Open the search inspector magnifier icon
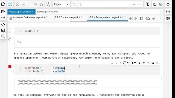 [x=3, y=36]
